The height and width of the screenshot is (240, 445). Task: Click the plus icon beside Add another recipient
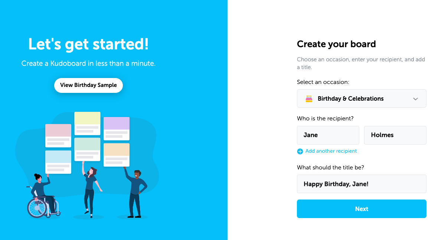[300, 152]
